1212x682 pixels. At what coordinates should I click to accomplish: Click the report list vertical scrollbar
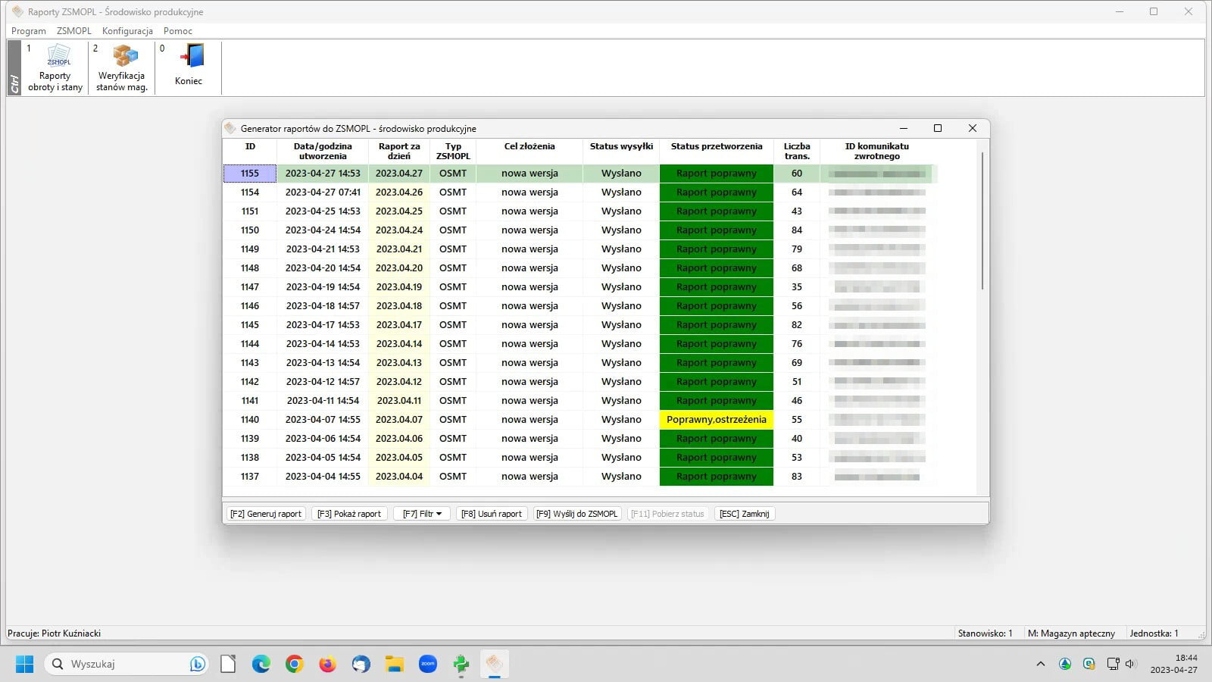[982, 220]
